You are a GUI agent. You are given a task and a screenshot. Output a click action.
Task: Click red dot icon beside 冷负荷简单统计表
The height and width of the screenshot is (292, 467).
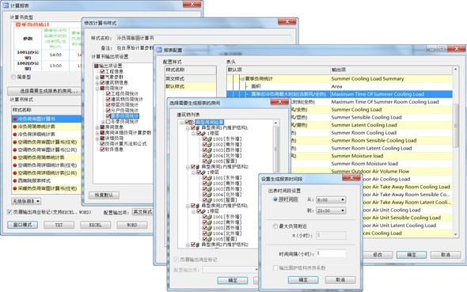tap(14, 127)
